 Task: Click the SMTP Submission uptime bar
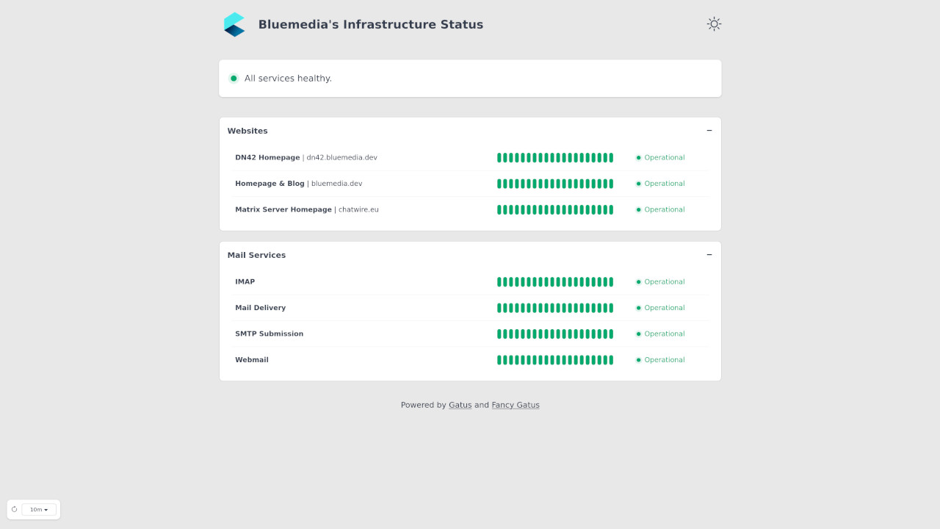point(555,334)
